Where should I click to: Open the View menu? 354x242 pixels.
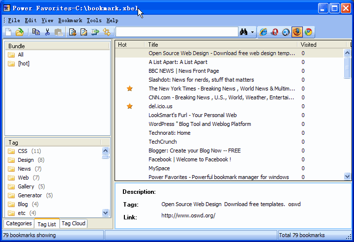tap(47, 21)
